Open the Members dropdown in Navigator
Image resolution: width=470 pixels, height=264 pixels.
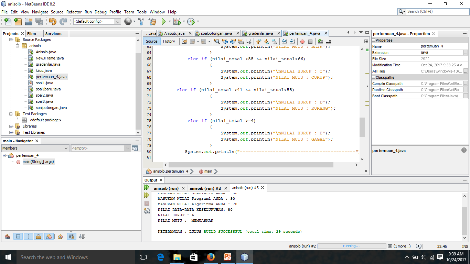click(x=35, y=148)
